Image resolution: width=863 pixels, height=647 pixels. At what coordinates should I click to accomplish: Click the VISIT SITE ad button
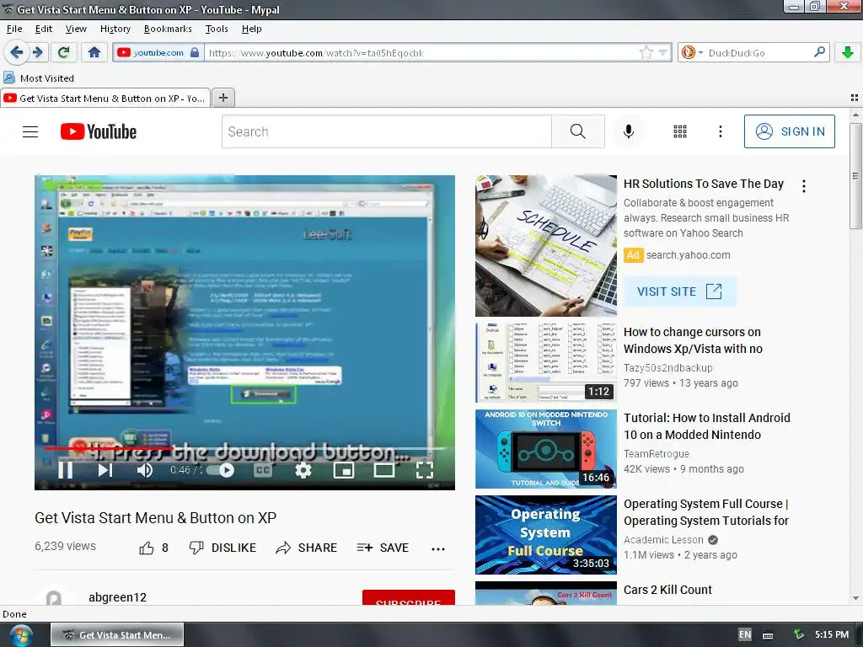click(x=680, y=291)
